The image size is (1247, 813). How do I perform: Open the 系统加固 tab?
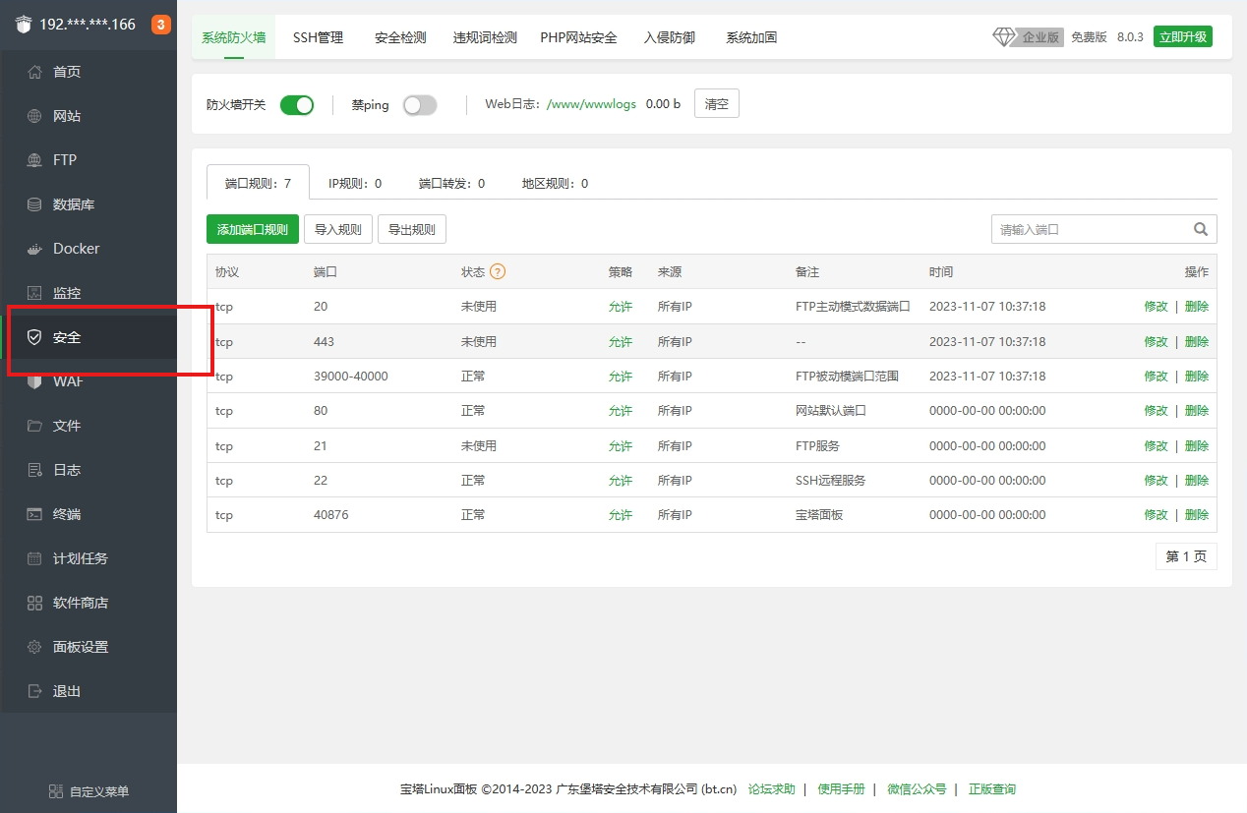751,37
